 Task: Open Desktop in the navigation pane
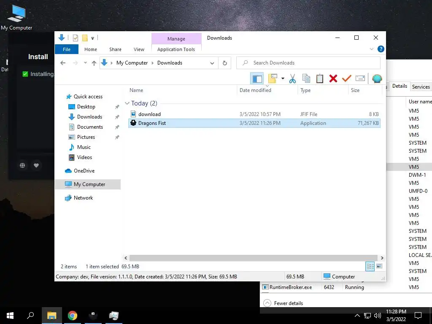pyautogui.click(x=86, y=107)
